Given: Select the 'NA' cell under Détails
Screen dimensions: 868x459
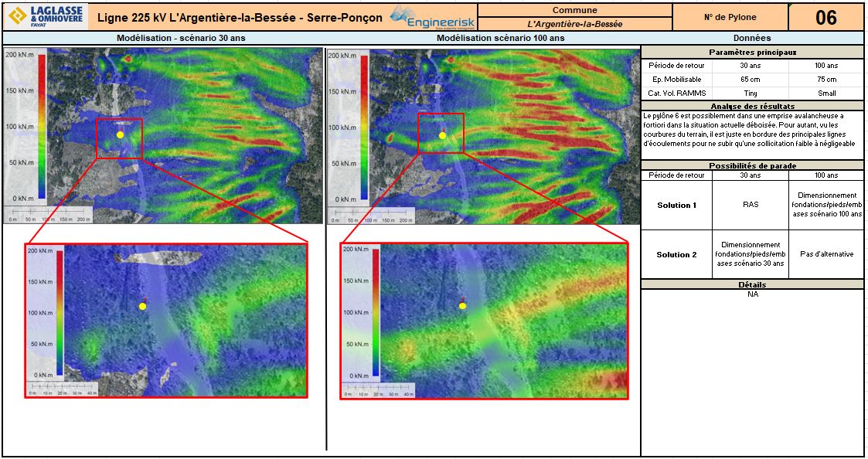Looking at the screenshot, I should tap(751, 294).
